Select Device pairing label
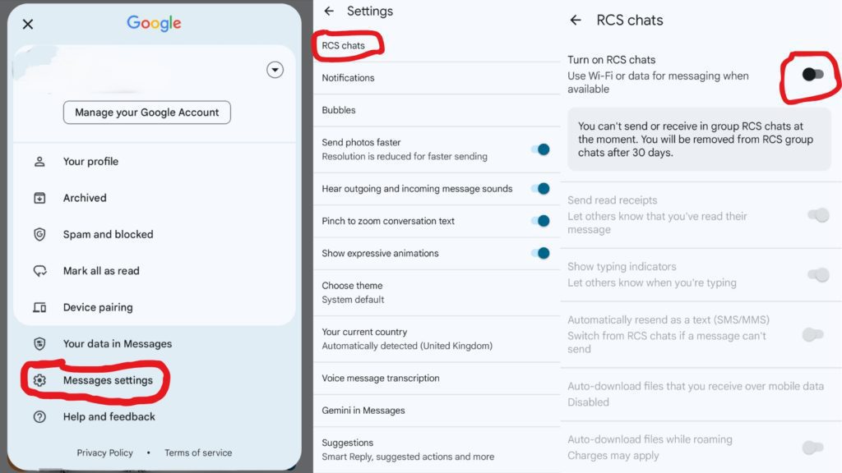The width and height of the screenshot is (842, 473). [x=98, y=307]
